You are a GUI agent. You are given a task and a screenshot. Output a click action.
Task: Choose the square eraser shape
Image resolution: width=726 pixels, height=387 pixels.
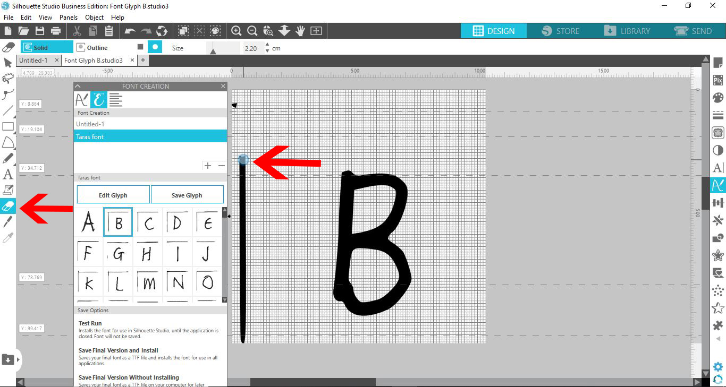pos(140,47)
